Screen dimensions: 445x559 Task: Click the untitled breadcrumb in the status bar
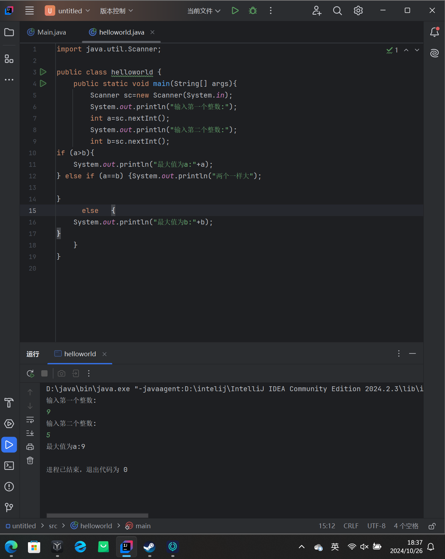(x=21, y=526)
